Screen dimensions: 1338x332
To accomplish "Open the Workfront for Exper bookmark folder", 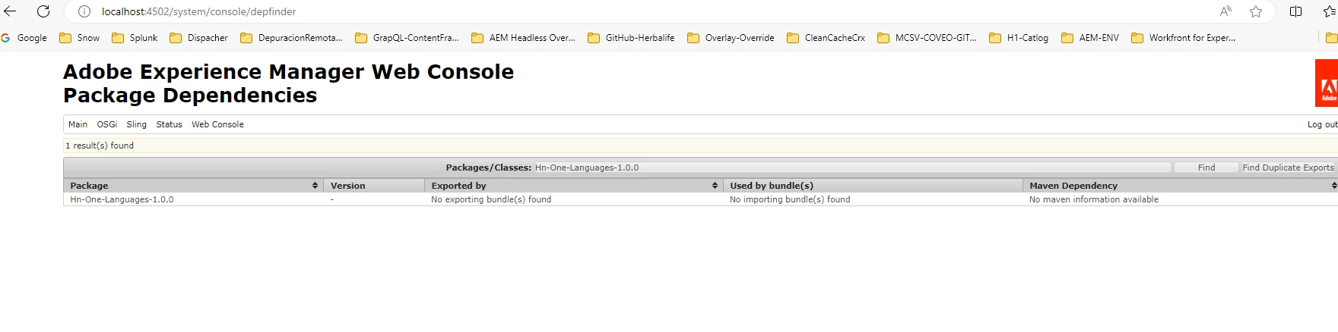I will [1184, 38].
